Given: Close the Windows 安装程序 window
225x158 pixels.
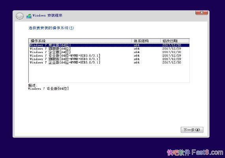Looking at the screenshot, I should tap(202, 13).
